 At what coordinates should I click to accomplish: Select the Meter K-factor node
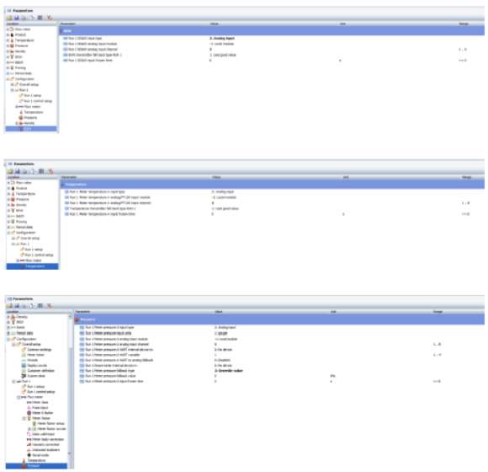(x=43, y=413)
